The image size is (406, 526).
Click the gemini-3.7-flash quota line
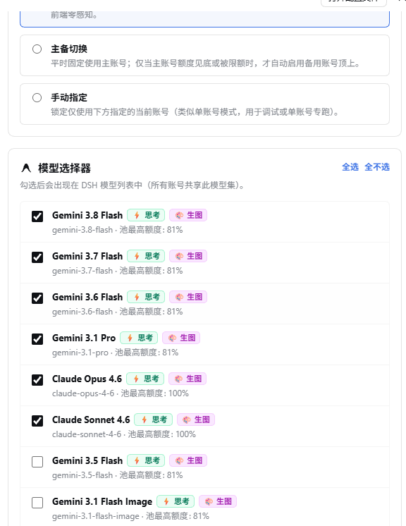pos(117,271)
